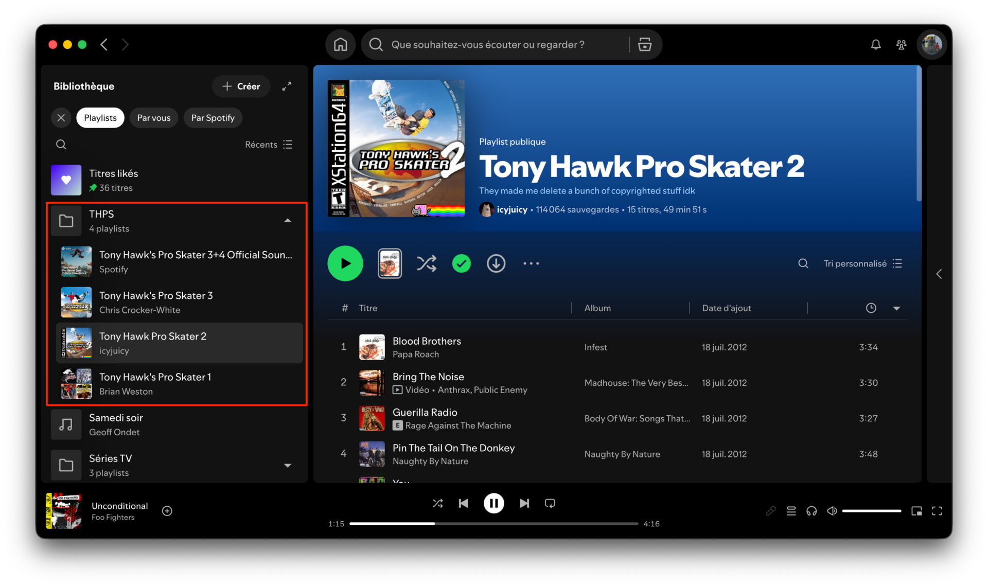Open more options three-dots menu
The height and width of the screenshot is (586, 988).
531,263
